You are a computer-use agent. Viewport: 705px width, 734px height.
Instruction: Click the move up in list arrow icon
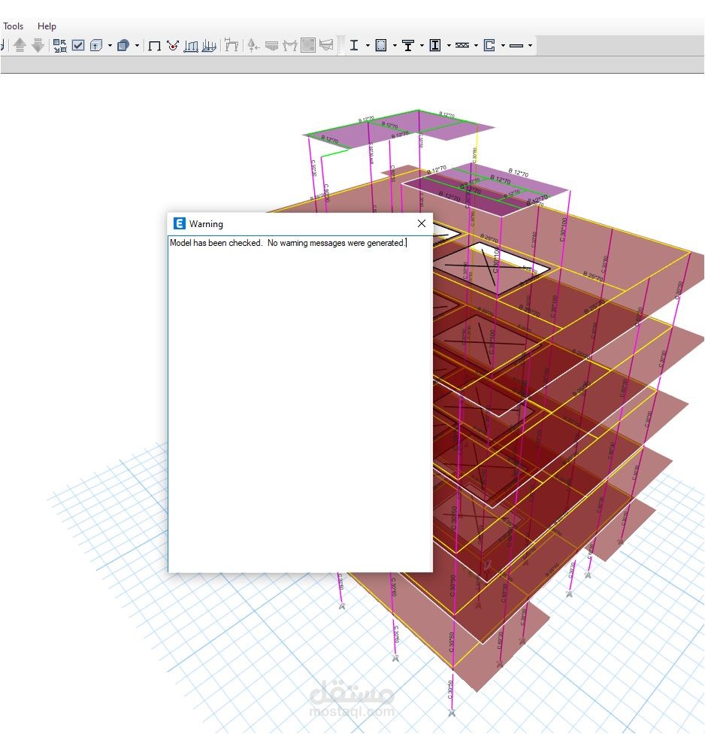click(x=20, y=45)
